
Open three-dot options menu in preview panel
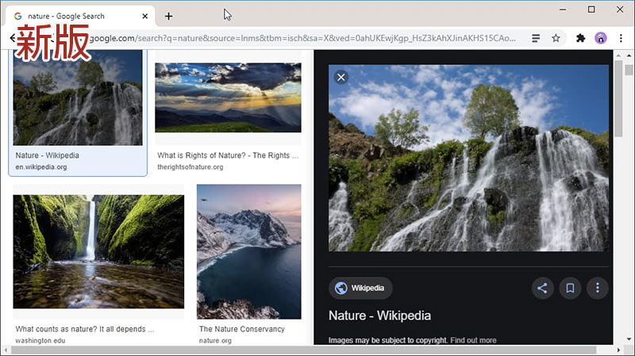[598, 288]
